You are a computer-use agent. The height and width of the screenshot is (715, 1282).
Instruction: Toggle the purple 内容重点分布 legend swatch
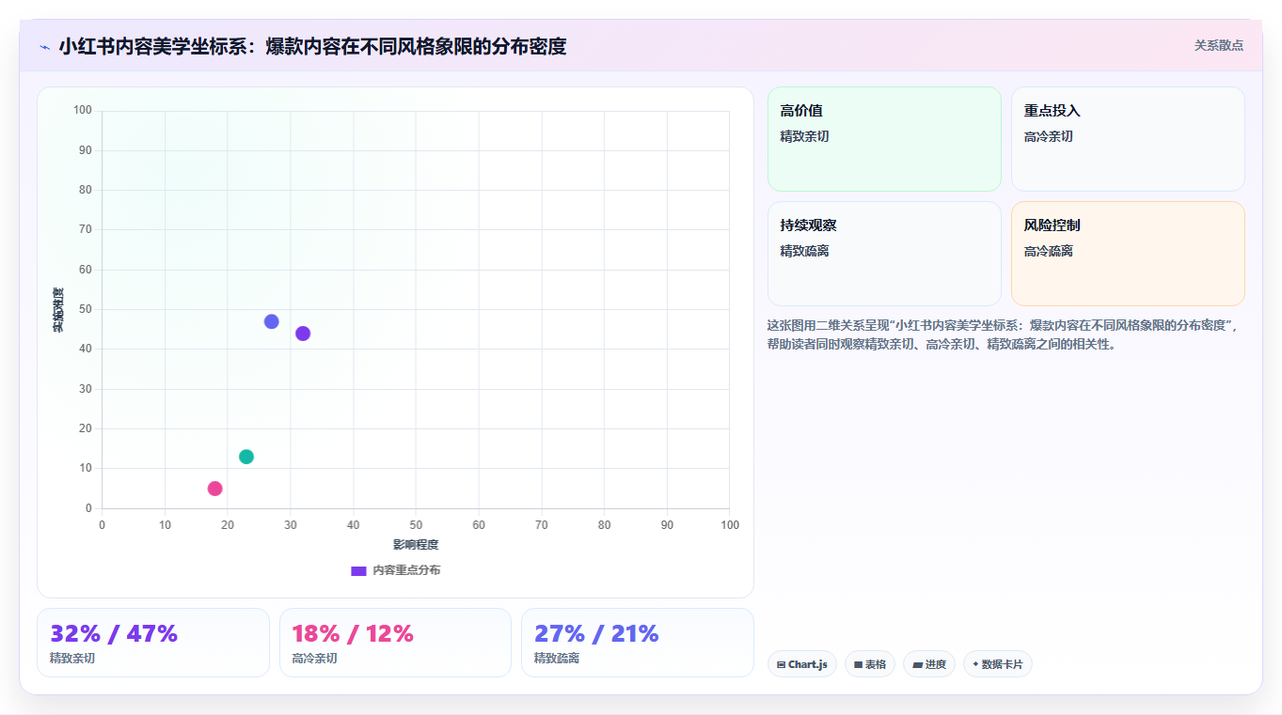358,571
